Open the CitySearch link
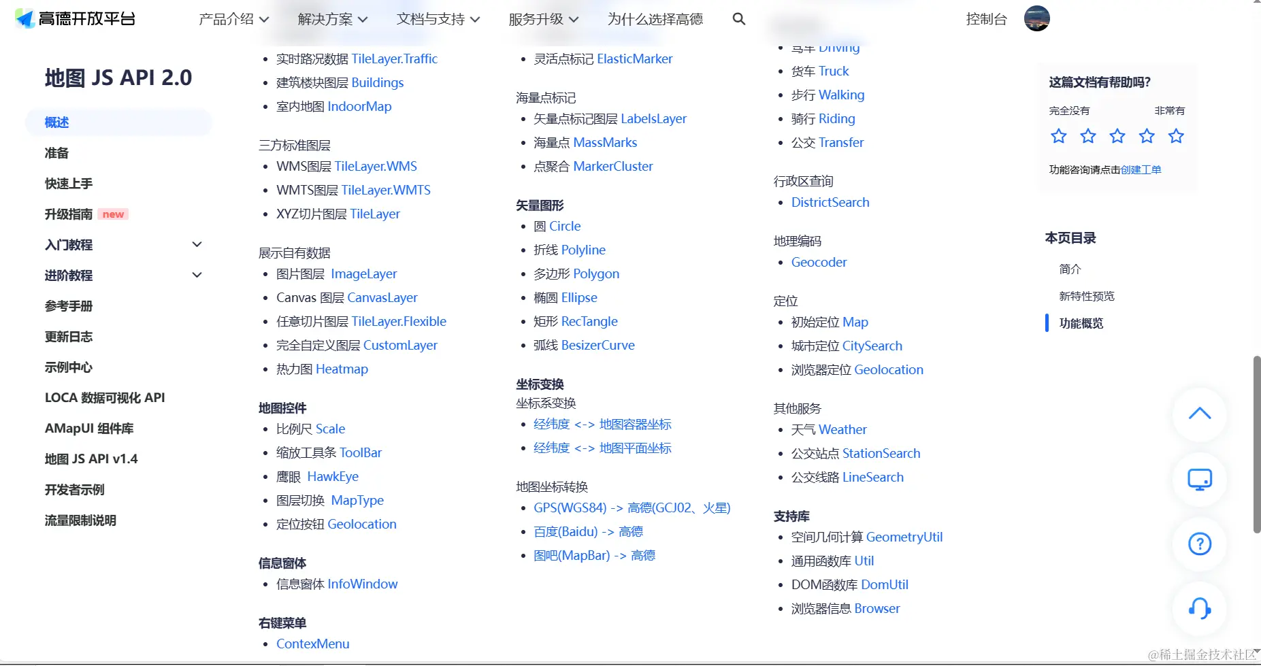The height and width of the screenshot is (666, 1261). (872, 346)
